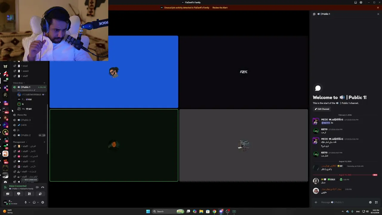Create channel in Voice Area category
Image resolution: width=382 pixels, height=215 pixels.
tap(44, 83)
